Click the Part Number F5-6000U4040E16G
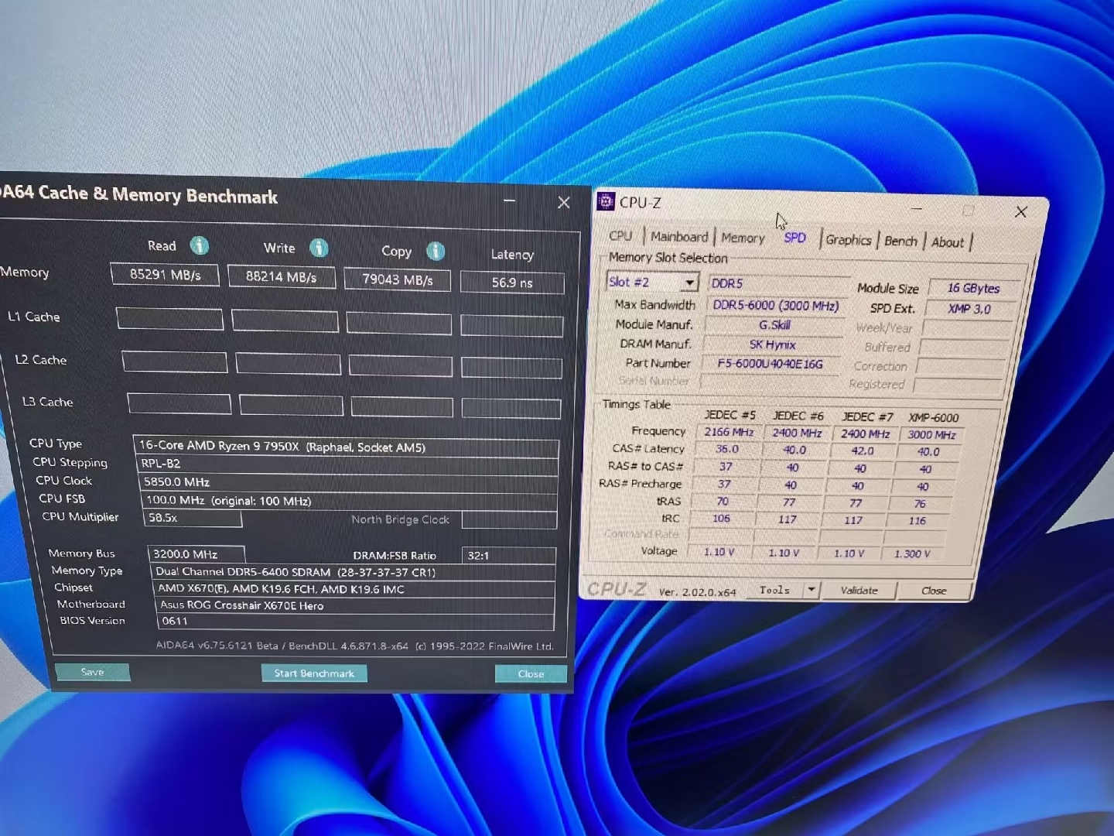Screen dimensions: 1114x836 [770, 364]
